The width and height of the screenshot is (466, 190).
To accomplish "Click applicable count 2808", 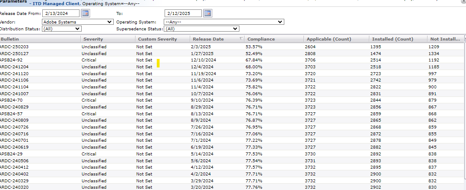I will [x=310, y=53].
